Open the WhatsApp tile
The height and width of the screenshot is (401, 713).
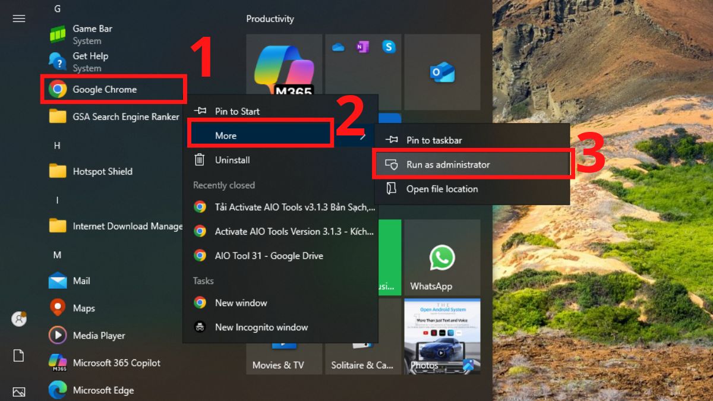pos(442,257)
